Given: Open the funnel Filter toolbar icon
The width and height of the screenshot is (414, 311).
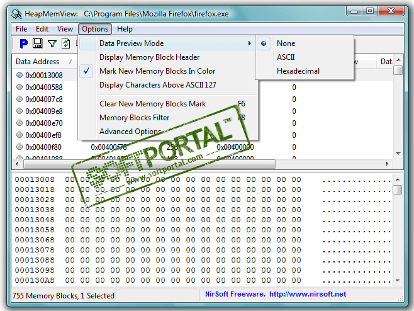Looking at the screenshot, I should [52, 43].
